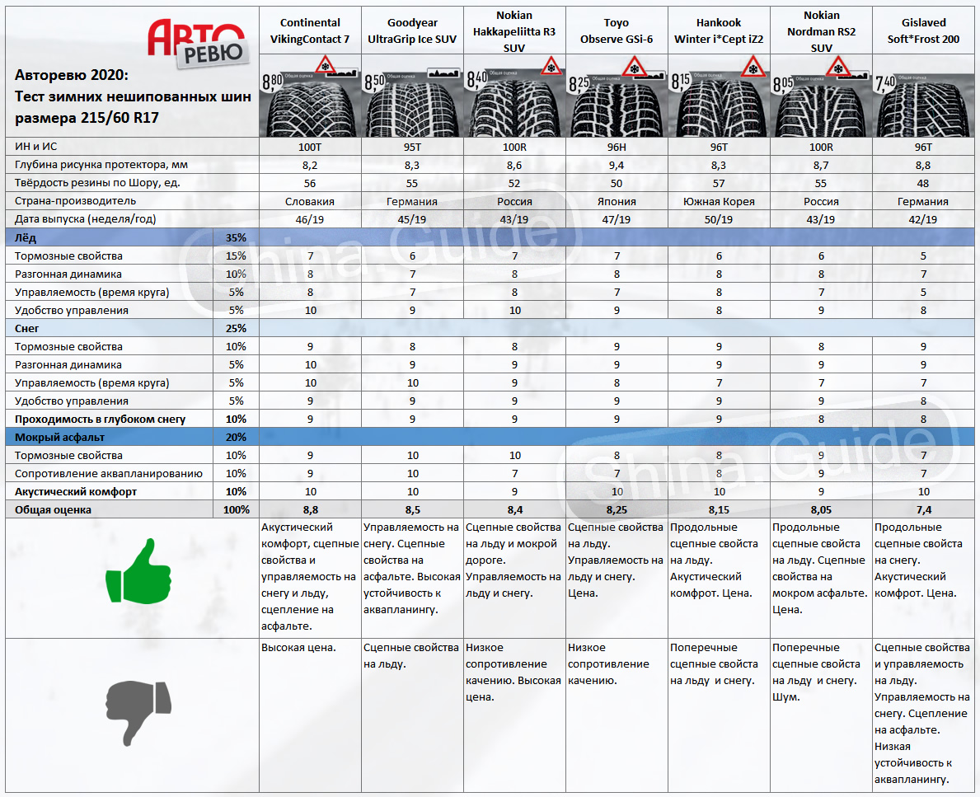
Task: Click the 'Высокая цена.' drawback for Continental
Action: (298, 648)
